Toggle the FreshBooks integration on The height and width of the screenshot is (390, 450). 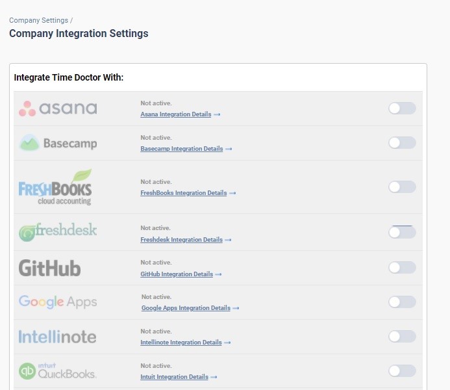pyautogui.click(x=402, y=187)
